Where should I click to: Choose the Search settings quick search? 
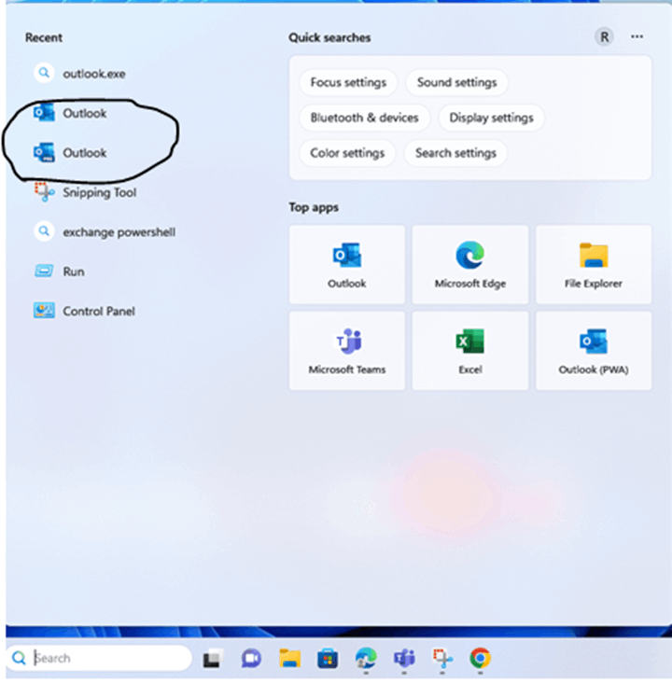pos(455,153)
